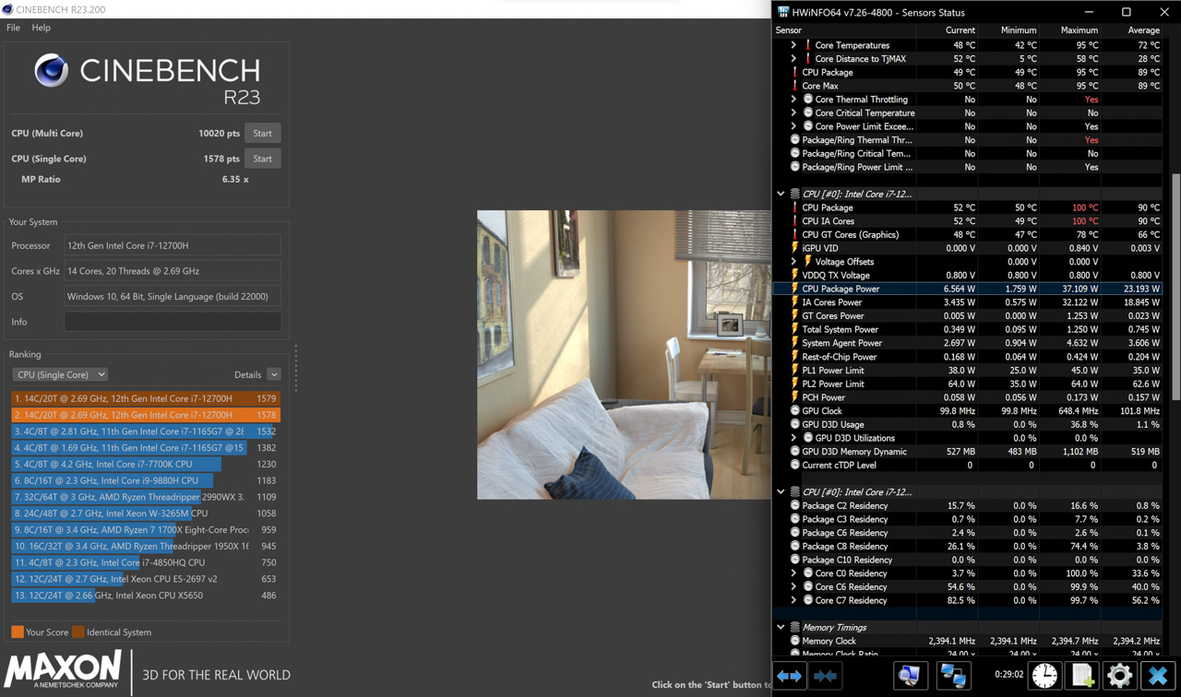Screen dimensions: 1181x697
Task: Click the Average column header in HWiNFO
Action: [x=1142, y=30]
